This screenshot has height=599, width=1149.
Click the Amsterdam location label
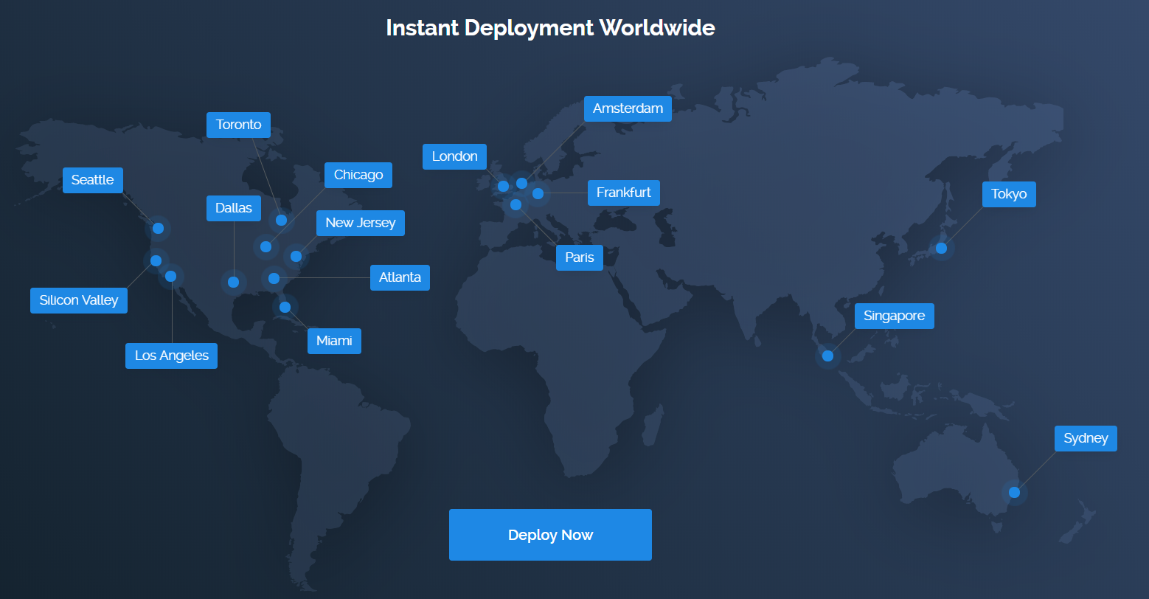[628, 108]
